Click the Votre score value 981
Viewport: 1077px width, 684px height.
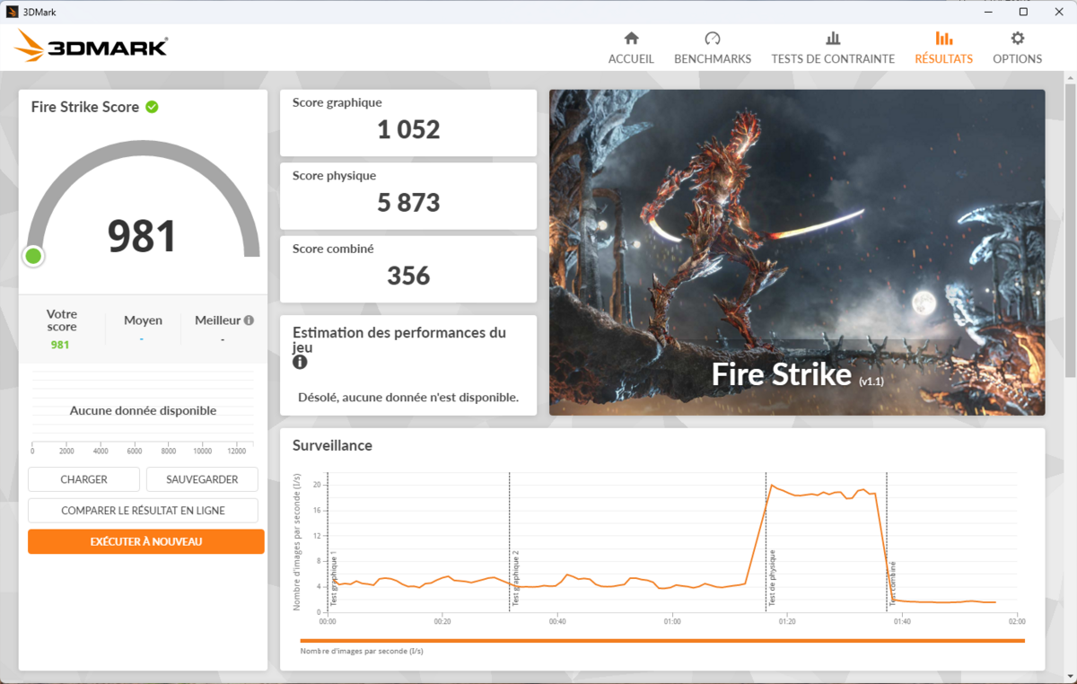point(60,345)
